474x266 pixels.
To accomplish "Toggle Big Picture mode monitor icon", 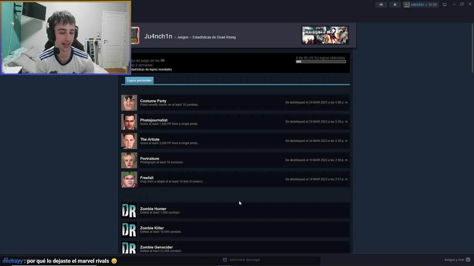I will (445, 5).
